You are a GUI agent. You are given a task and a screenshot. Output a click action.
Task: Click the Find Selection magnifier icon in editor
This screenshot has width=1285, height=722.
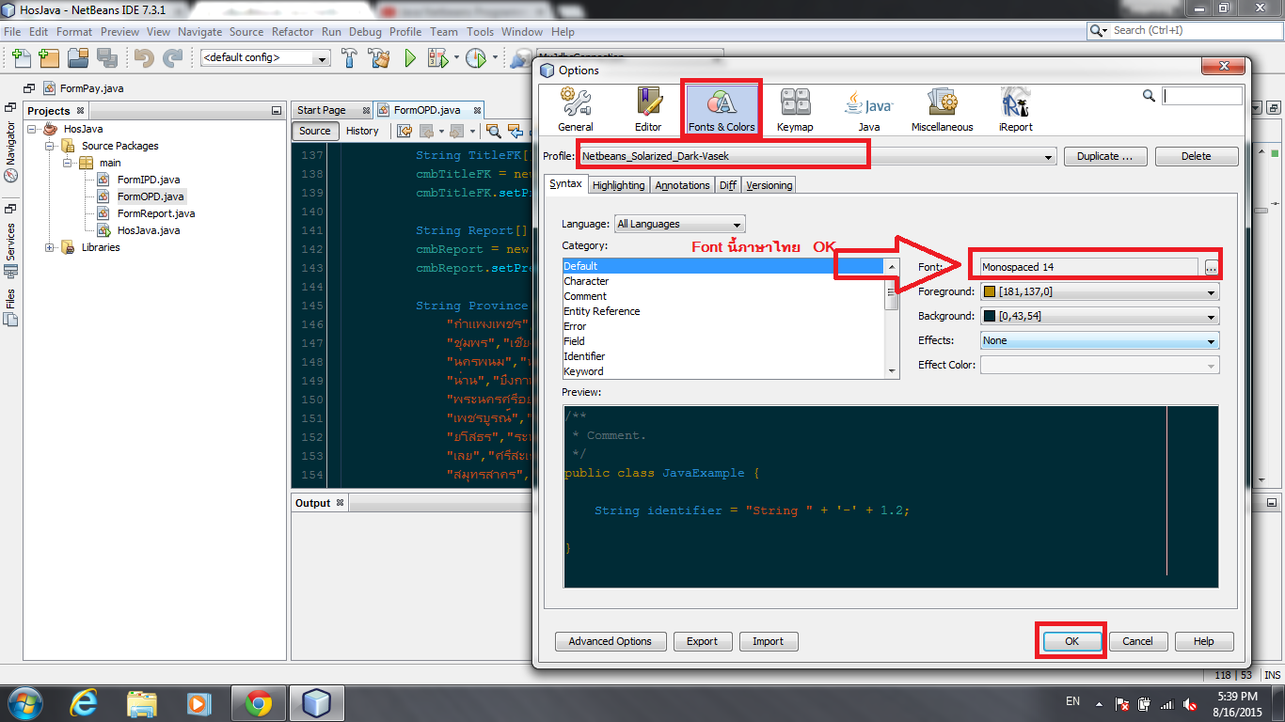[493, 132]
